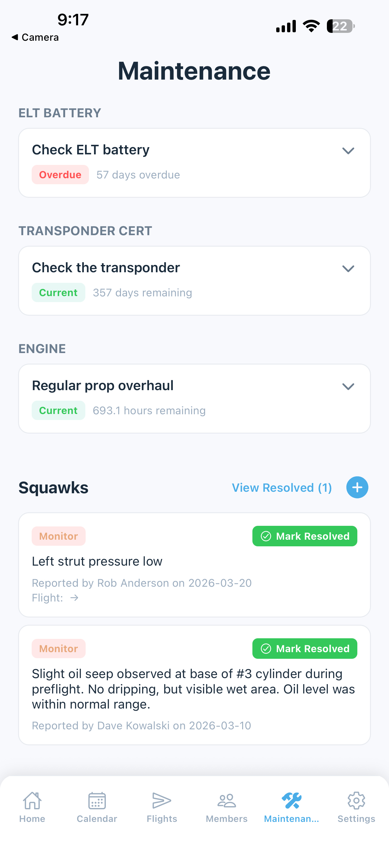Mark the left strut pressure squawk resolved

point(304,536)
